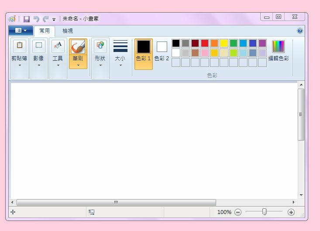Expand the 影像 dropdown arrow
Image resolution: width=320 pixels, height=231 pixels.
tap(39, 66)
